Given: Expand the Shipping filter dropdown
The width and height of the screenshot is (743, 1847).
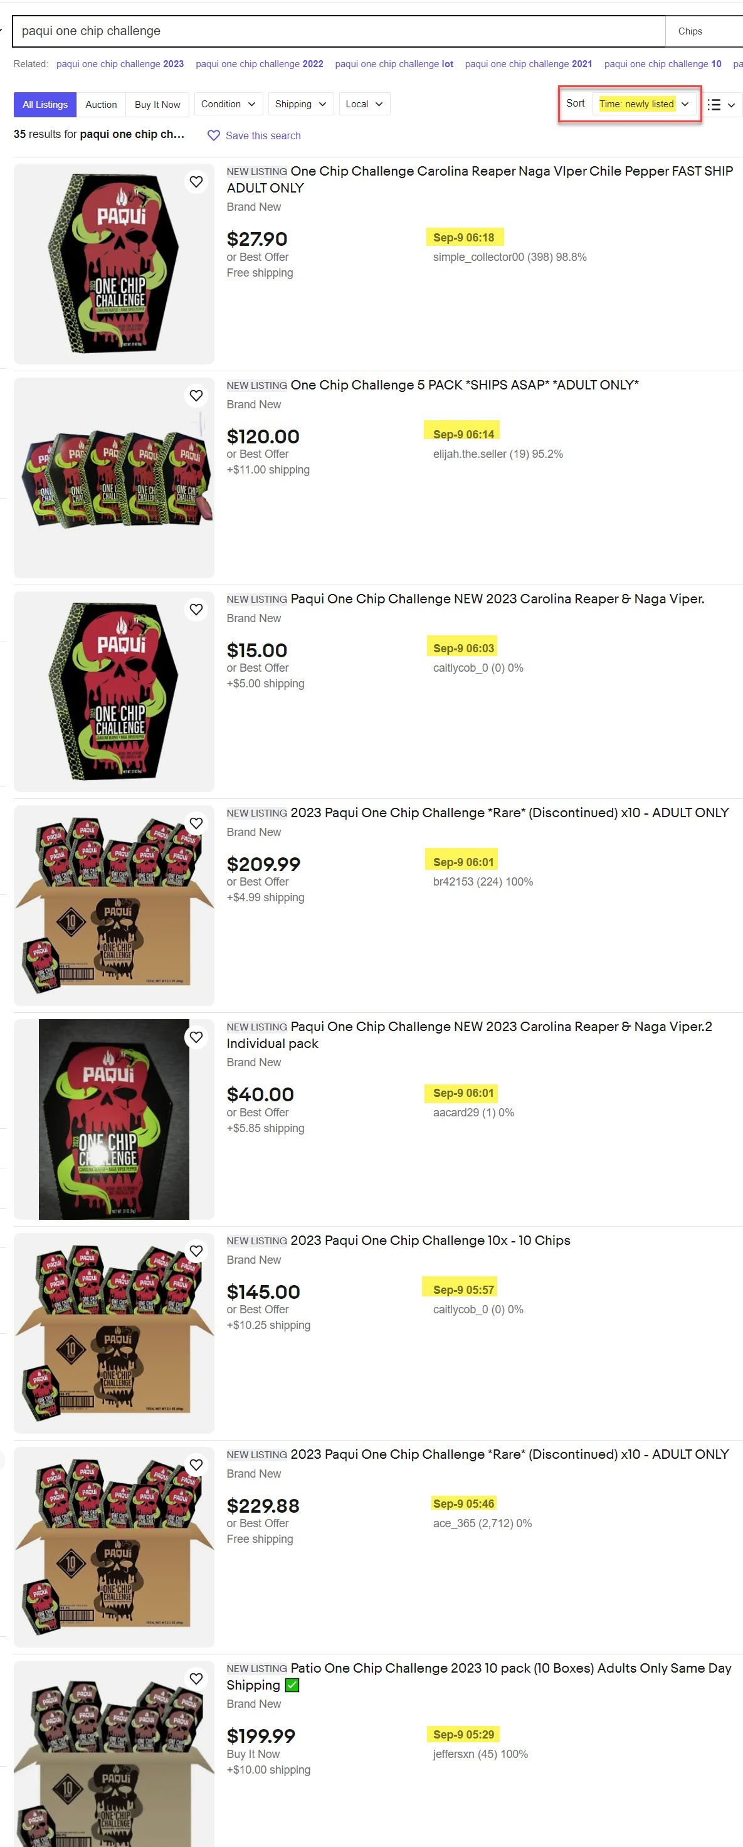Looking at the screenshot, I should coord(301,104).
